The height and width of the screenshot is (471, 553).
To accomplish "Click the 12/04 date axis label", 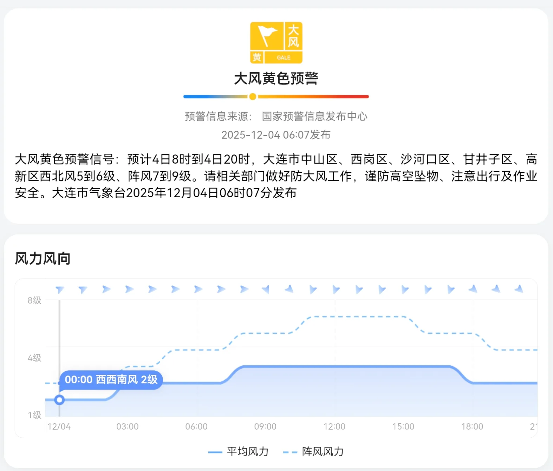I will (x=59, y=427).
